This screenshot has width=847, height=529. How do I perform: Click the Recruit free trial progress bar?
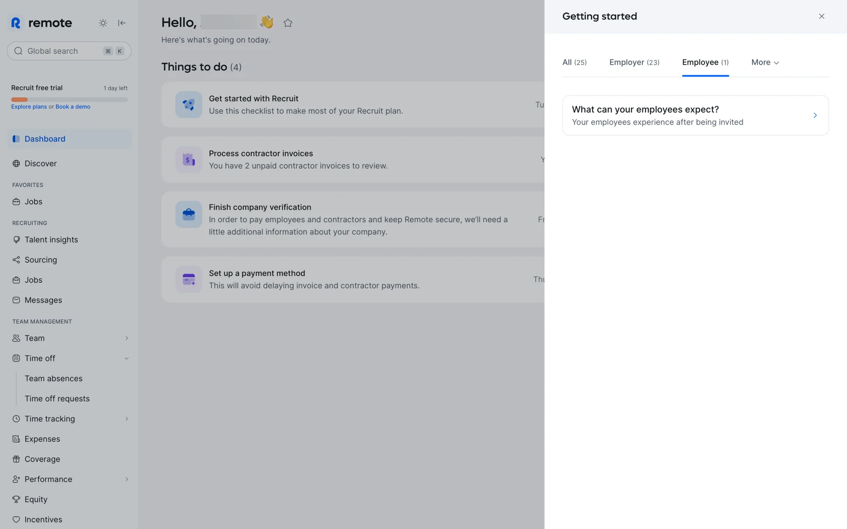(69, 100)
